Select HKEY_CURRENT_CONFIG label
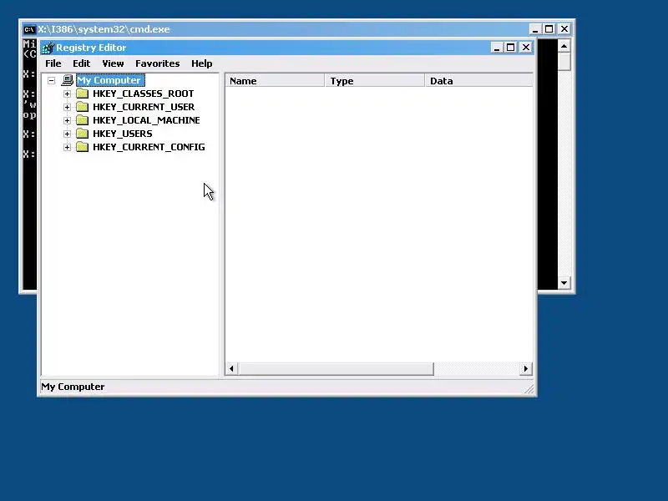Screen dimensions: 668x501 pyautogui.click(x=149, y=147)
